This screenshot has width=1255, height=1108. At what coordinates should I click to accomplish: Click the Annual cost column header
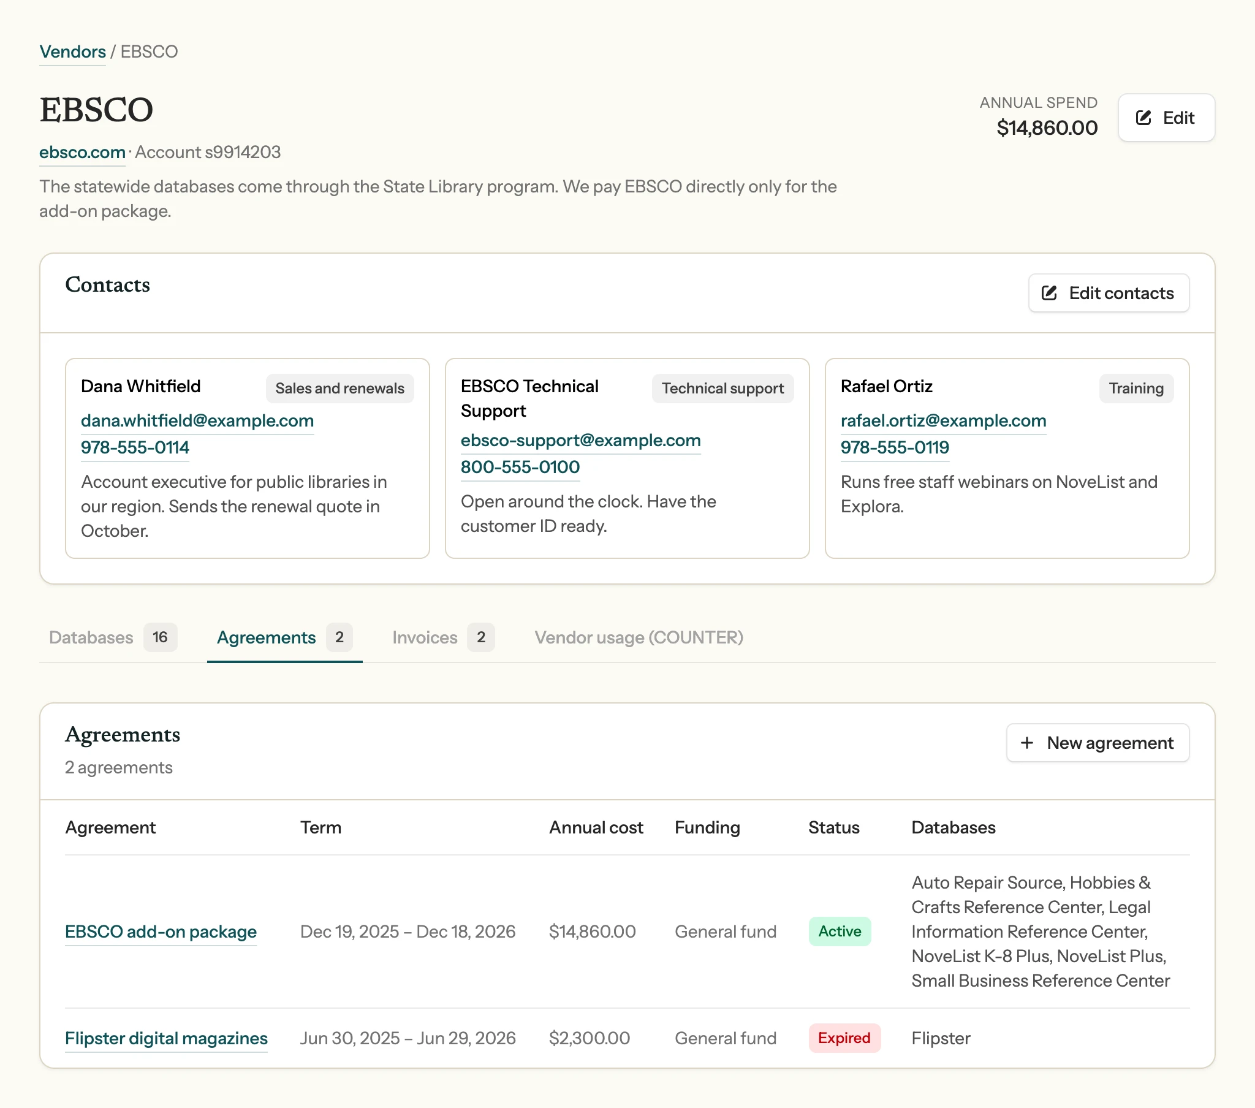(596, 828)
